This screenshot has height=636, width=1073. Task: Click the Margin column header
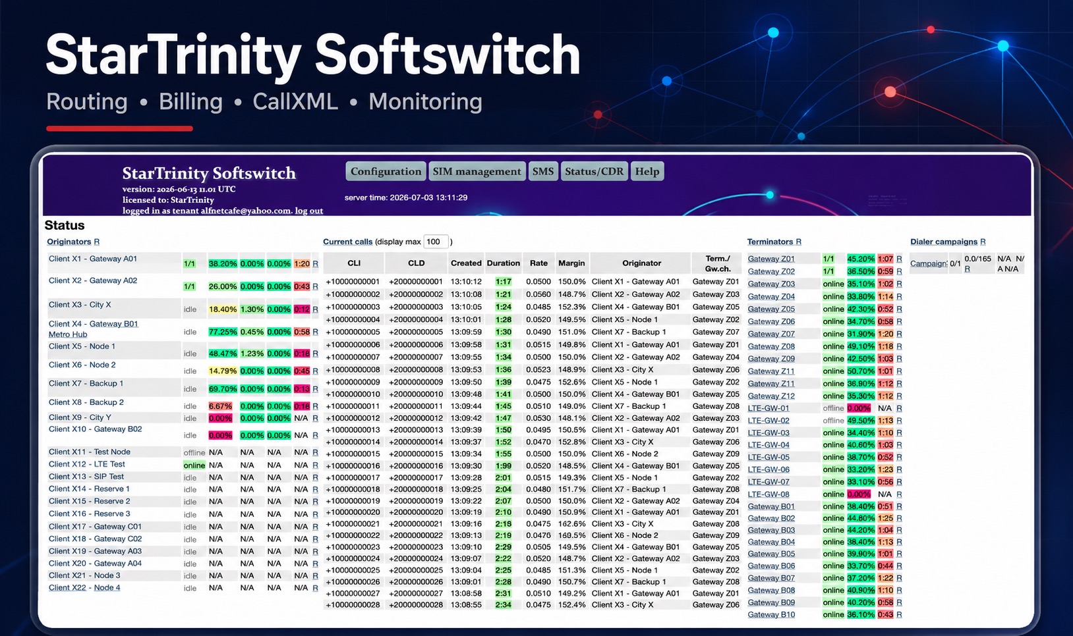coord(571,263)
